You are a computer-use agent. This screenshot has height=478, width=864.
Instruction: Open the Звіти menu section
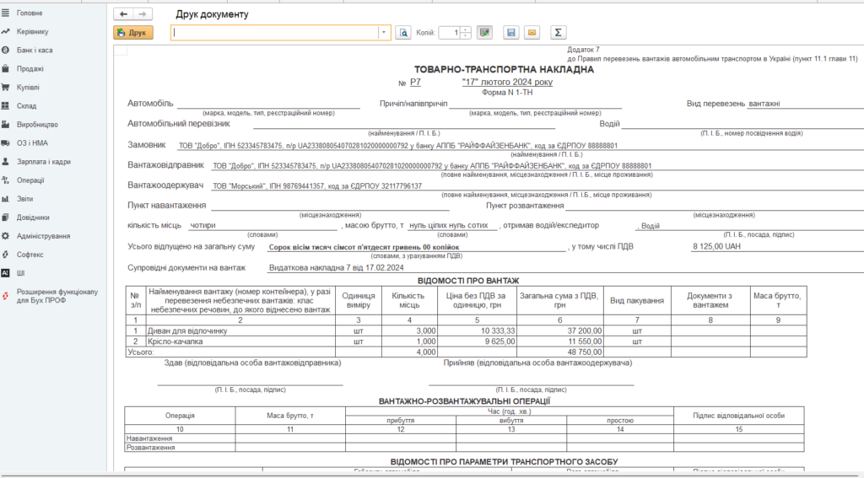(x=24, y=199)
